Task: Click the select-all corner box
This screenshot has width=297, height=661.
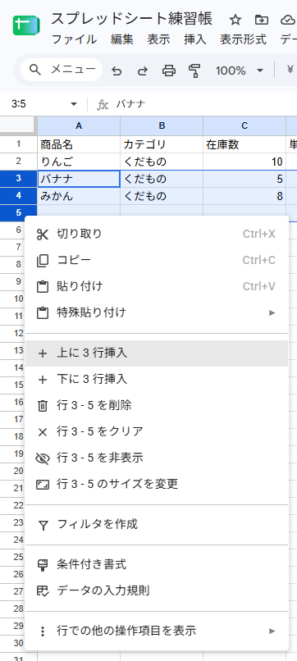Action: click(18, 125)
